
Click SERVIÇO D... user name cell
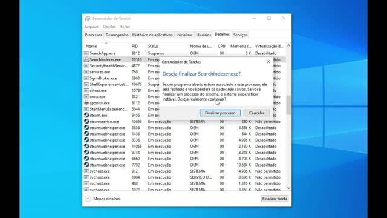coord(201,177)
